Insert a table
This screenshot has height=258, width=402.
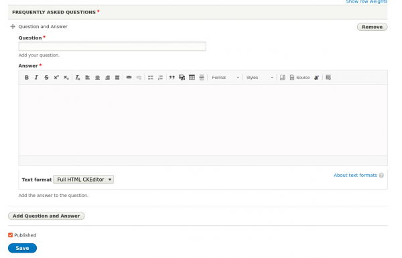coord(192,78)
